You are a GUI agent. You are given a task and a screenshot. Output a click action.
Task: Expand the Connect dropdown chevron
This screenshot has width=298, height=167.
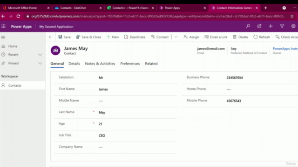click(176, 37)
